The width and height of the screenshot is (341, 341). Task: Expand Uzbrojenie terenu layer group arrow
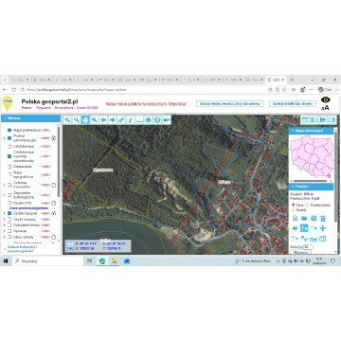(4, 224)
